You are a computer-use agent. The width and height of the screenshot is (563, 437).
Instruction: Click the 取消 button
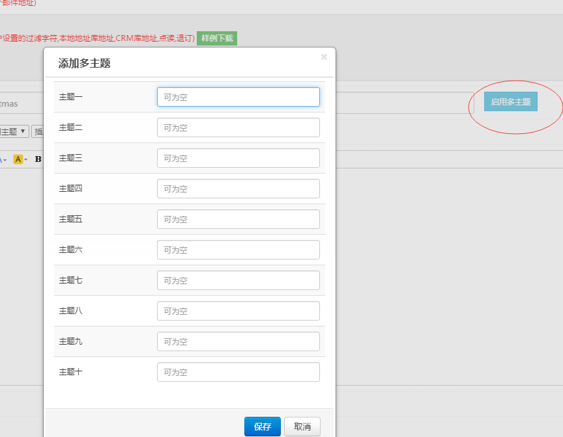[302, 427]
